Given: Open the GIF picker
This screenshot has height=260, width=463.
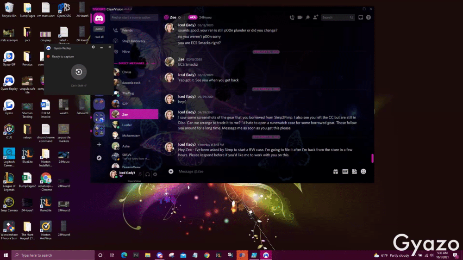Looking at the screenshot, I should point(345,172).
